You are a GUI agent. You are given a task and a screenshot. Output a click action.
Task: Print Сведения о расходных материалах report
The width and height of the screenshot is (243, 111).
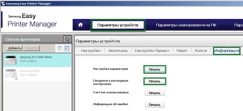click(x=155, y=81)
